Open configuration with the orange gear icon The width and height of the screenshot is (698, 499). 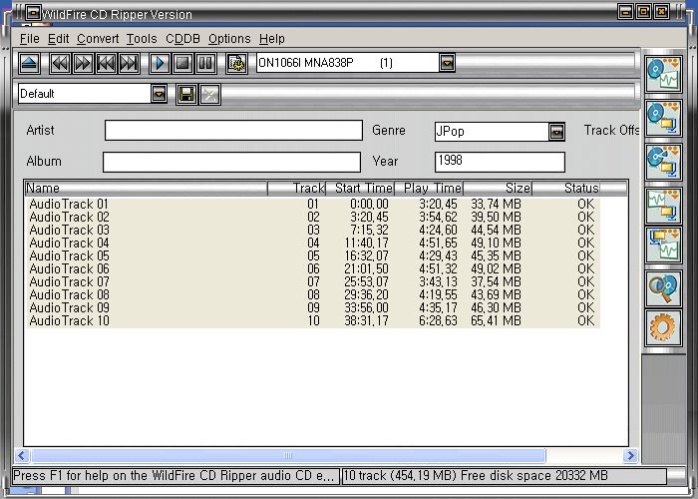(x=663, y=328)
